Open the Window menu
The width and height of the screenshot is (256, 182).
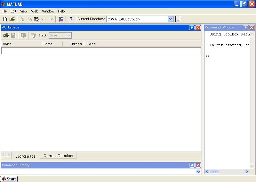[48, 11]
